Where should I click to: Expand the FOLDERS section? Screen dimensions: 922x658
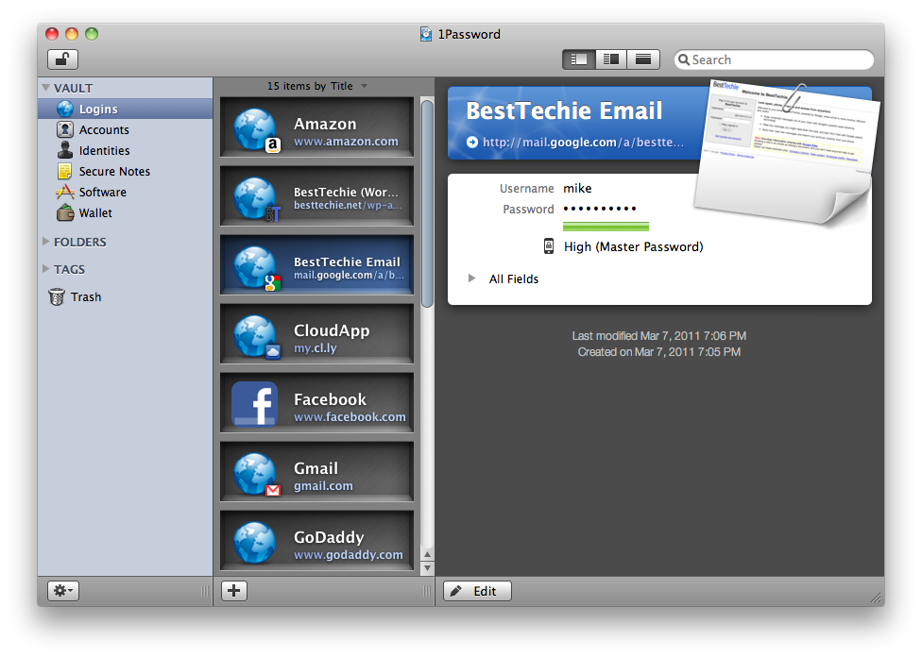click(46, 243)
